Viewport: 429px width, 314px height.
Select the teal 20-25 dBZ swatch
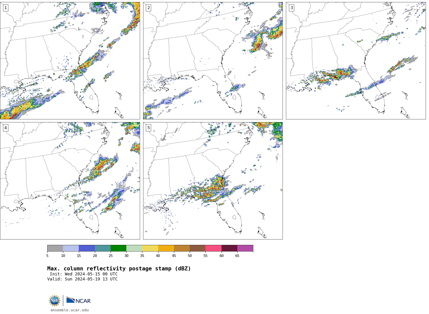coord(103,248)
